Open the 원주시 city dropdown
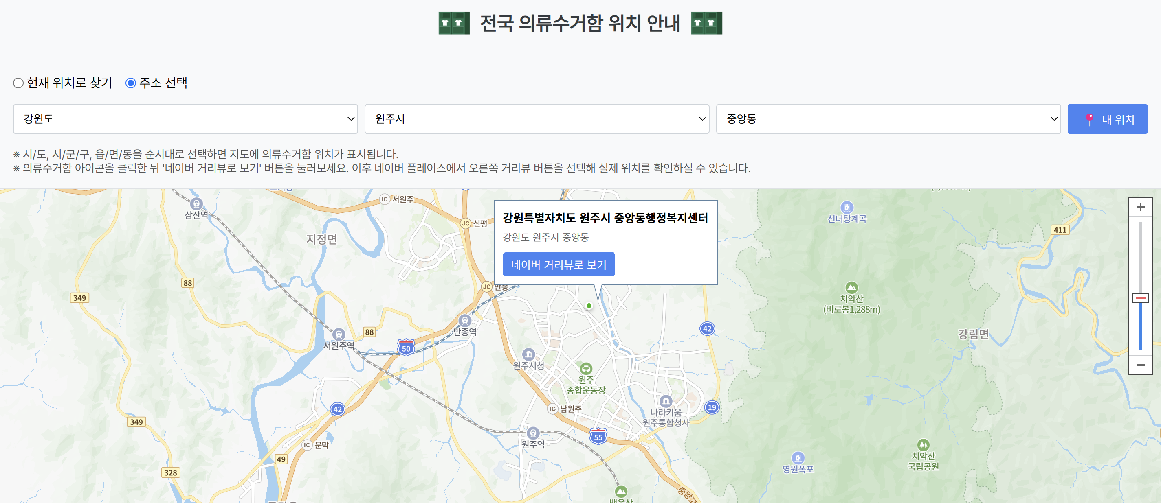 point(537,119)
